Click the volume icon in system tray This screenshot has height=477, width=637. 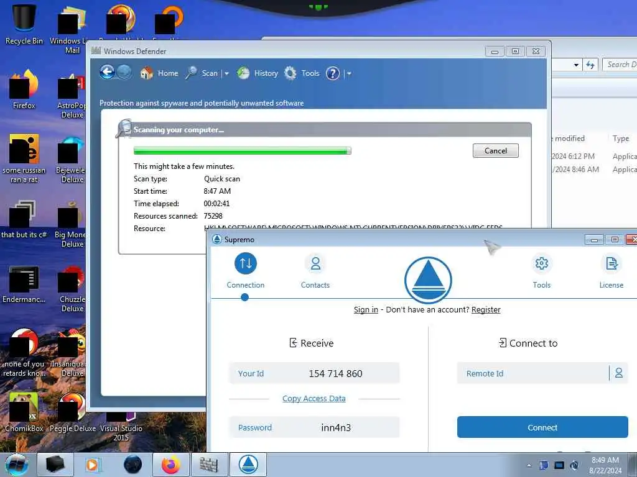pos(574,465)
